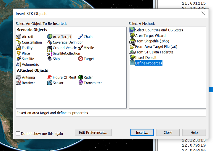Pick the Missile object icon
Viewport: 213px width, 151px height.
tap(81, 48)
